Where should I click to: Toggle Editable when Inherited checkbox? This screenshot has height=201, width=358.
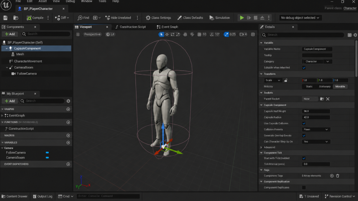pos(304,68)
